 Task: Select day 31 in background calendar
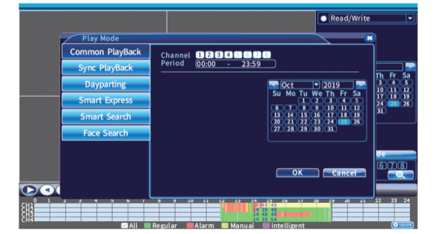[x=380, y=111]
